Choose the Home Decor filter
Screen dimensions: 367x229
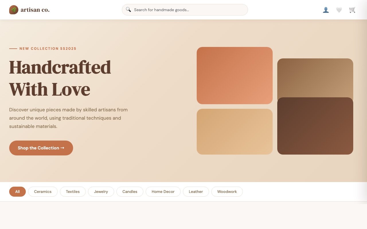pyautogui.click(x=163, y=192)
